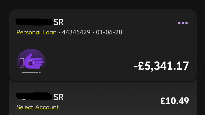Click the exclamation mark beside the hand icon

click(x=22, y=63)
